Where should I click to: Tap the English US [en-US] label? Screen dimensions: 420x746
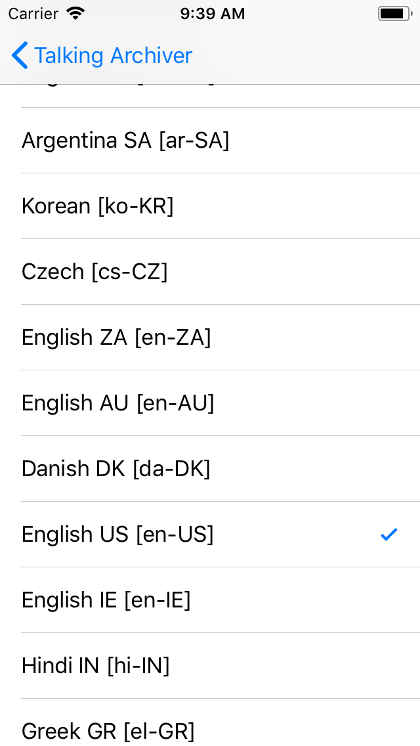[117, 535]
